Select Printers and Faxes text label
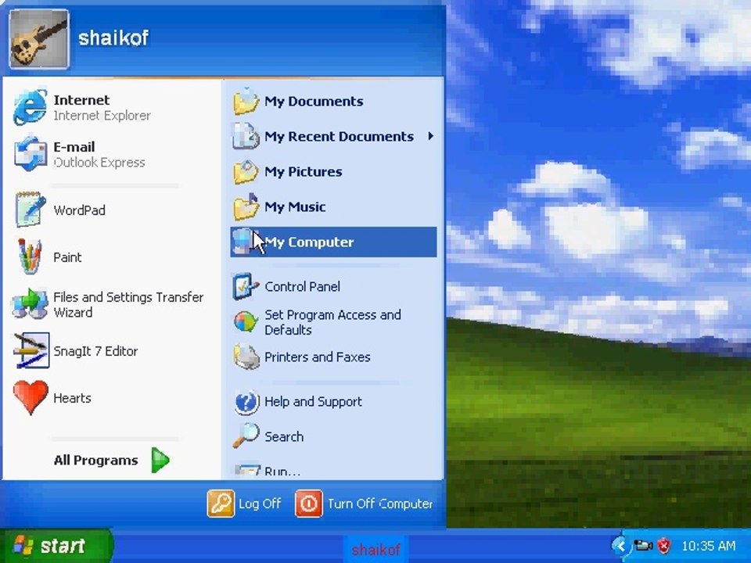 click(x=318, y=357)
